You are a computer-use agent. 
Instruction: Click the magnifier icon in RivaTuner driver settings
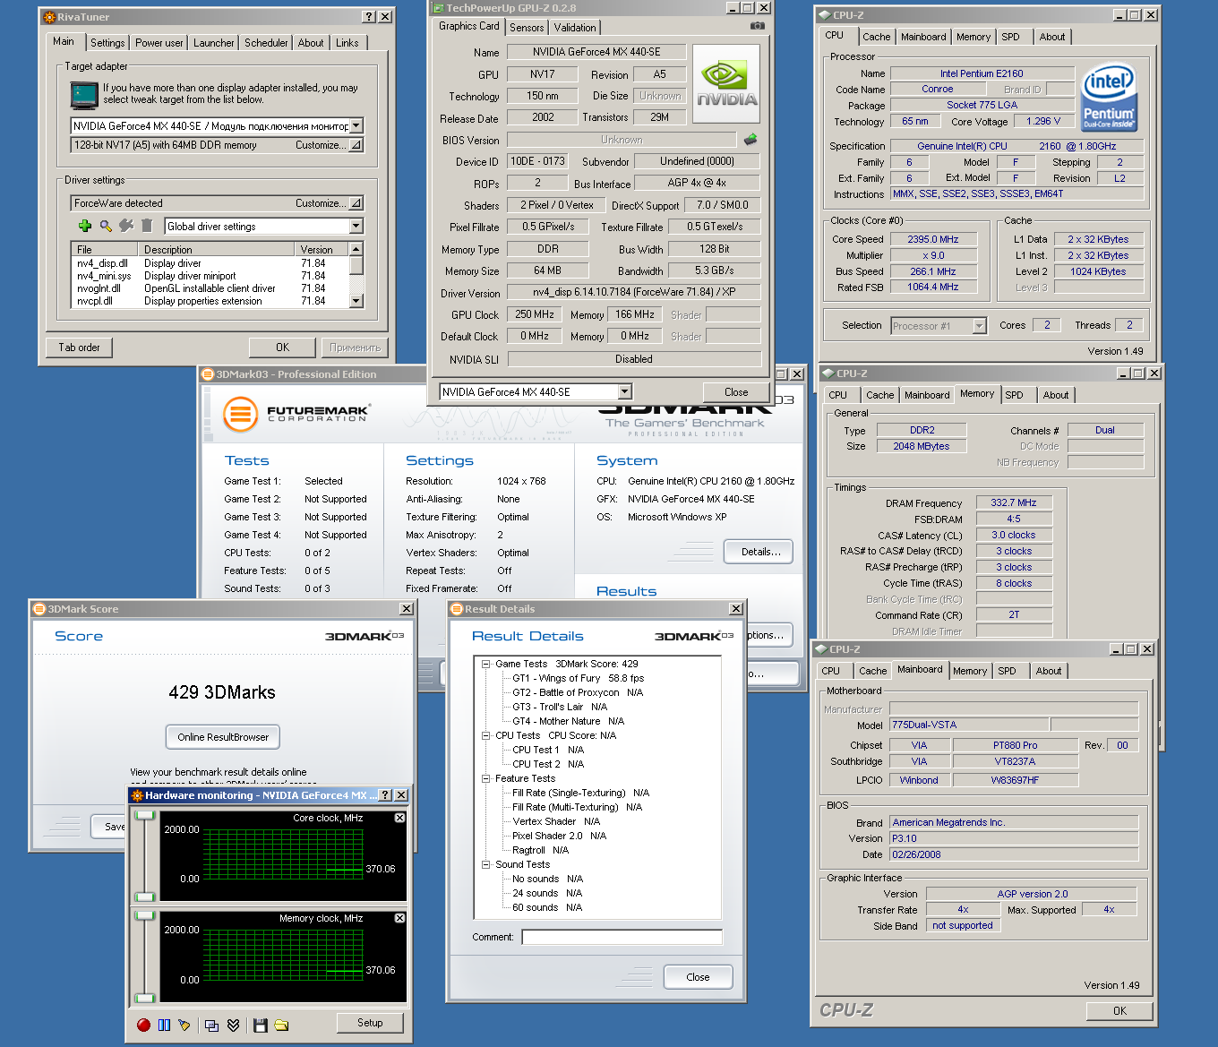(x=106, y=226)
